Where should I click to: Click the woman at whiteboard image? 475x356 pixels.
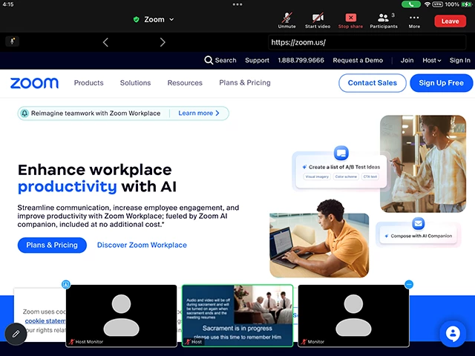point(423,163)
